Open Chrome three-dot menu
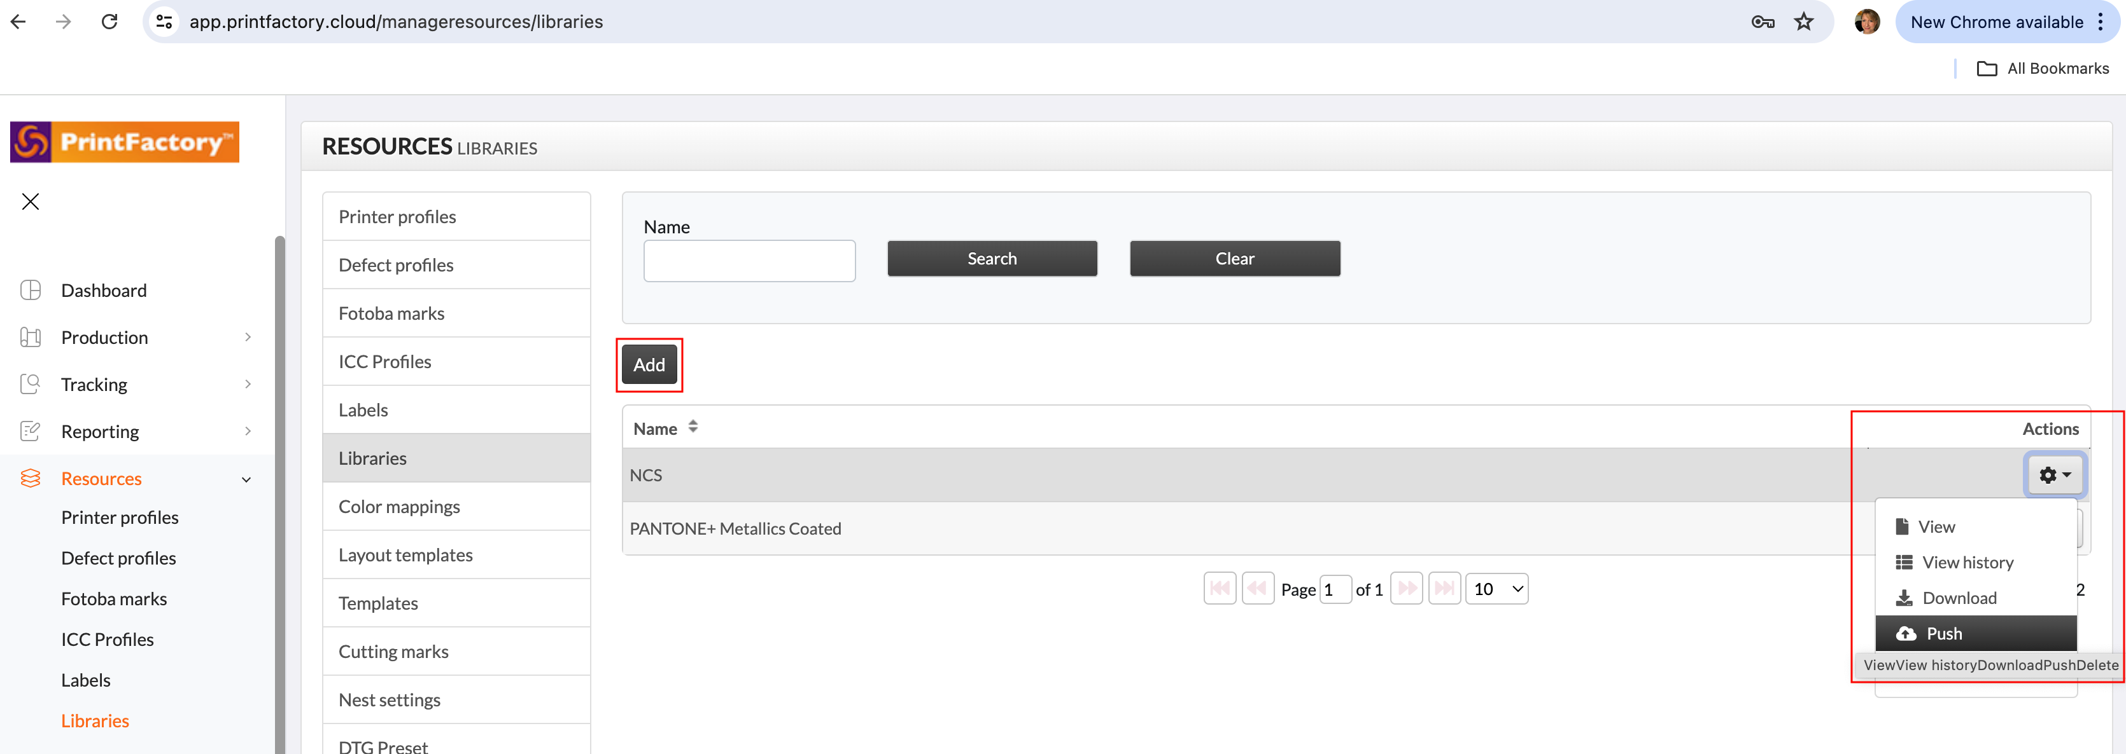The height and width of the screenshot is (754, 2126). 2101,22
